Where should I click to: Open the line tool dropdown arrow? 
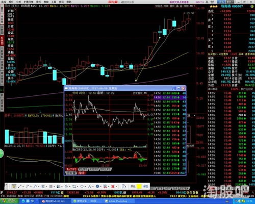(23, 187)
